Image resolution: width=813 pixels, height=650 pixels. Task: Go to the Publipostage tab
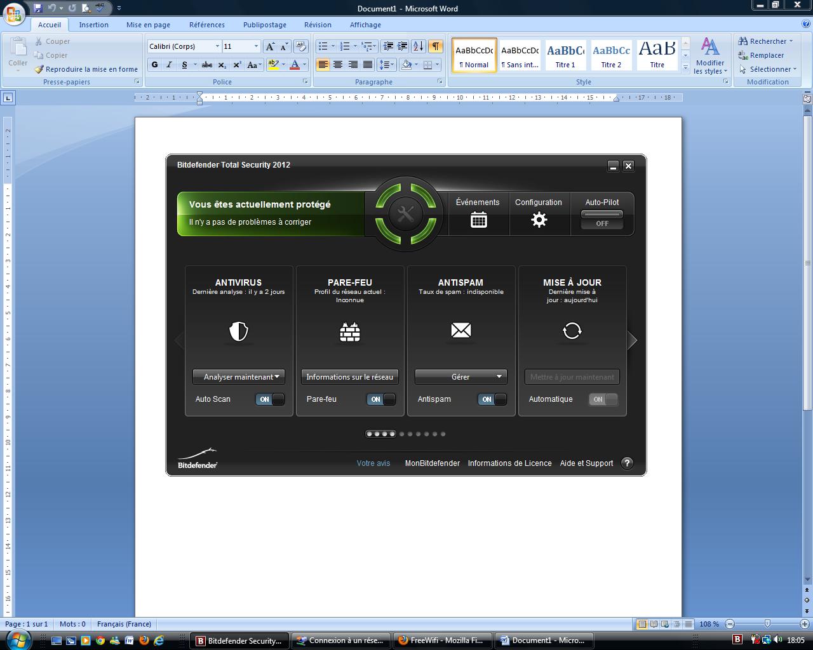(265, 25)
